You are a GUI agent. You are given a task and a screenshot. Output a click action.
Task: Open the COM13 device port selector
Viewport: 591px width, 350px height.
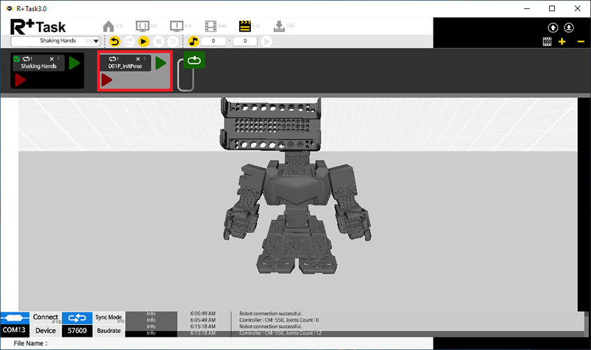coord(15,330)
